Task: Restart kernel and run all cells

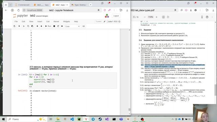Action: (62, 26)
